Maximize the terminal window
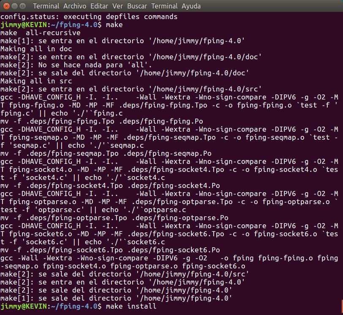 pos(23,6)
